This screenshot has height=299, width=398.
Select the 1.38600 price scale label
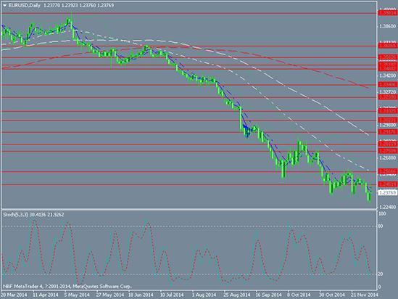(x=388, y=26)
